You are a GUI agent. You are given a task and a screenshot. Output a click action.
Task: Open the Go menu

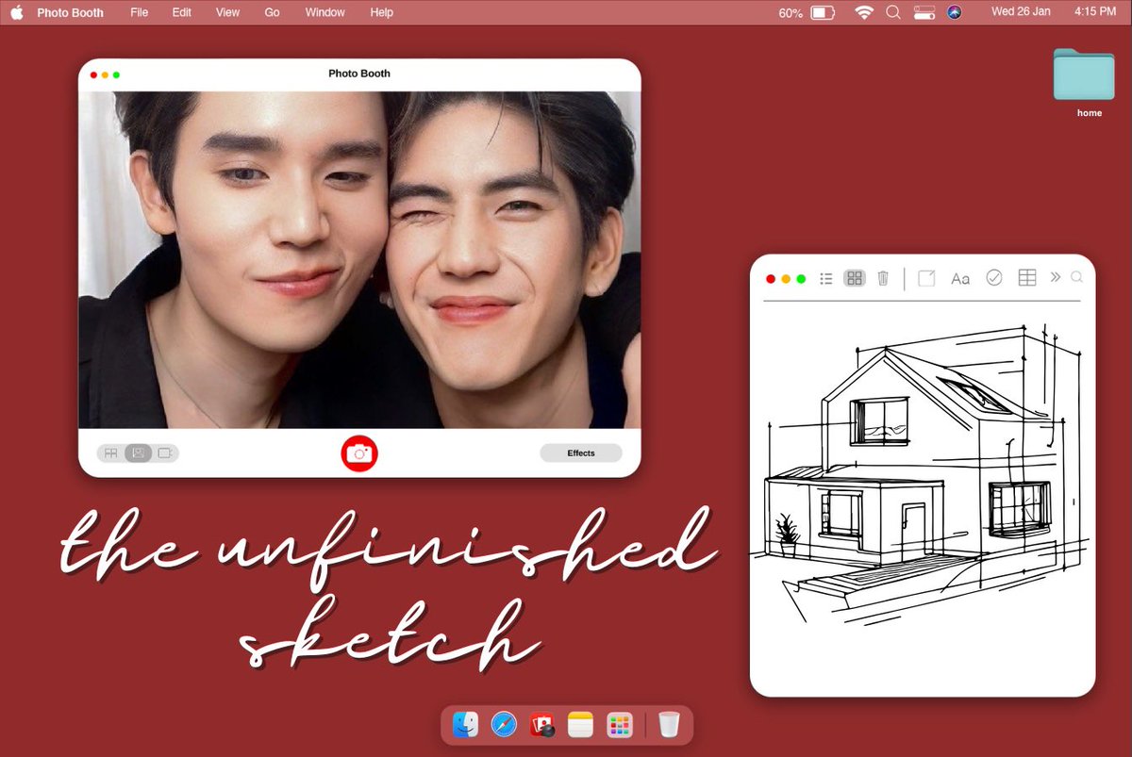click(x=272, y=13)
